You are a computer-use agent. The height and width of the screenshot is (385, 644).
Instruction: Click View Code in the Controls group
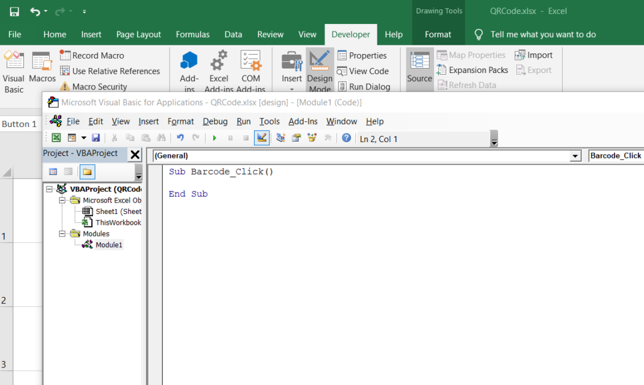point(364,71)
